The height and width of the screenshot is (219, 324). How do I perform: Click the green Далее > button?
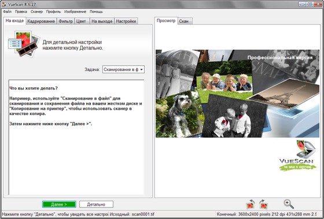(x=59, y=205)
